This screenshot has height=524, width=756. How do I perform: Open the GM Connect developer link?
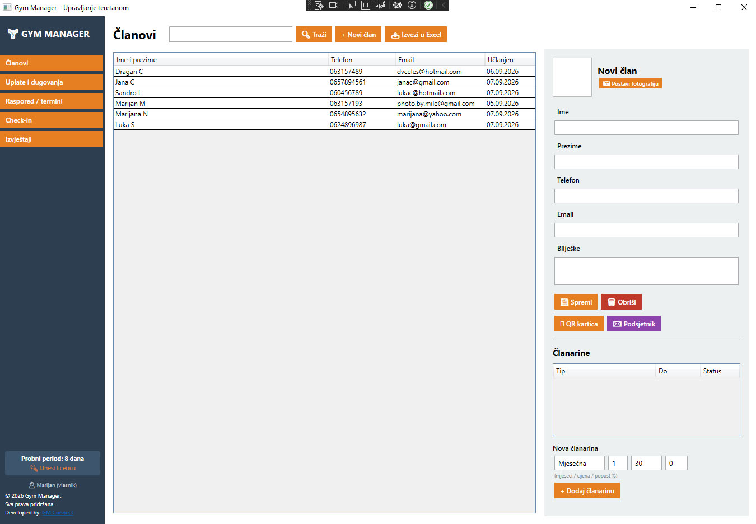pos(57,512)
